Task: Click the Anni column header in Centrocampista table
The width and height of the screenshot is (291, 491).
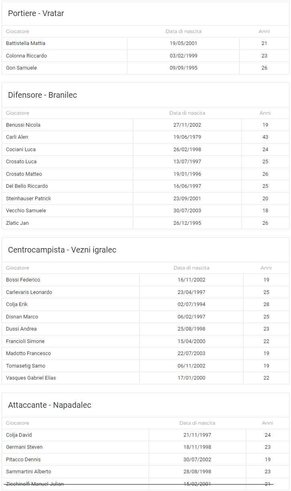Action: 266,268
